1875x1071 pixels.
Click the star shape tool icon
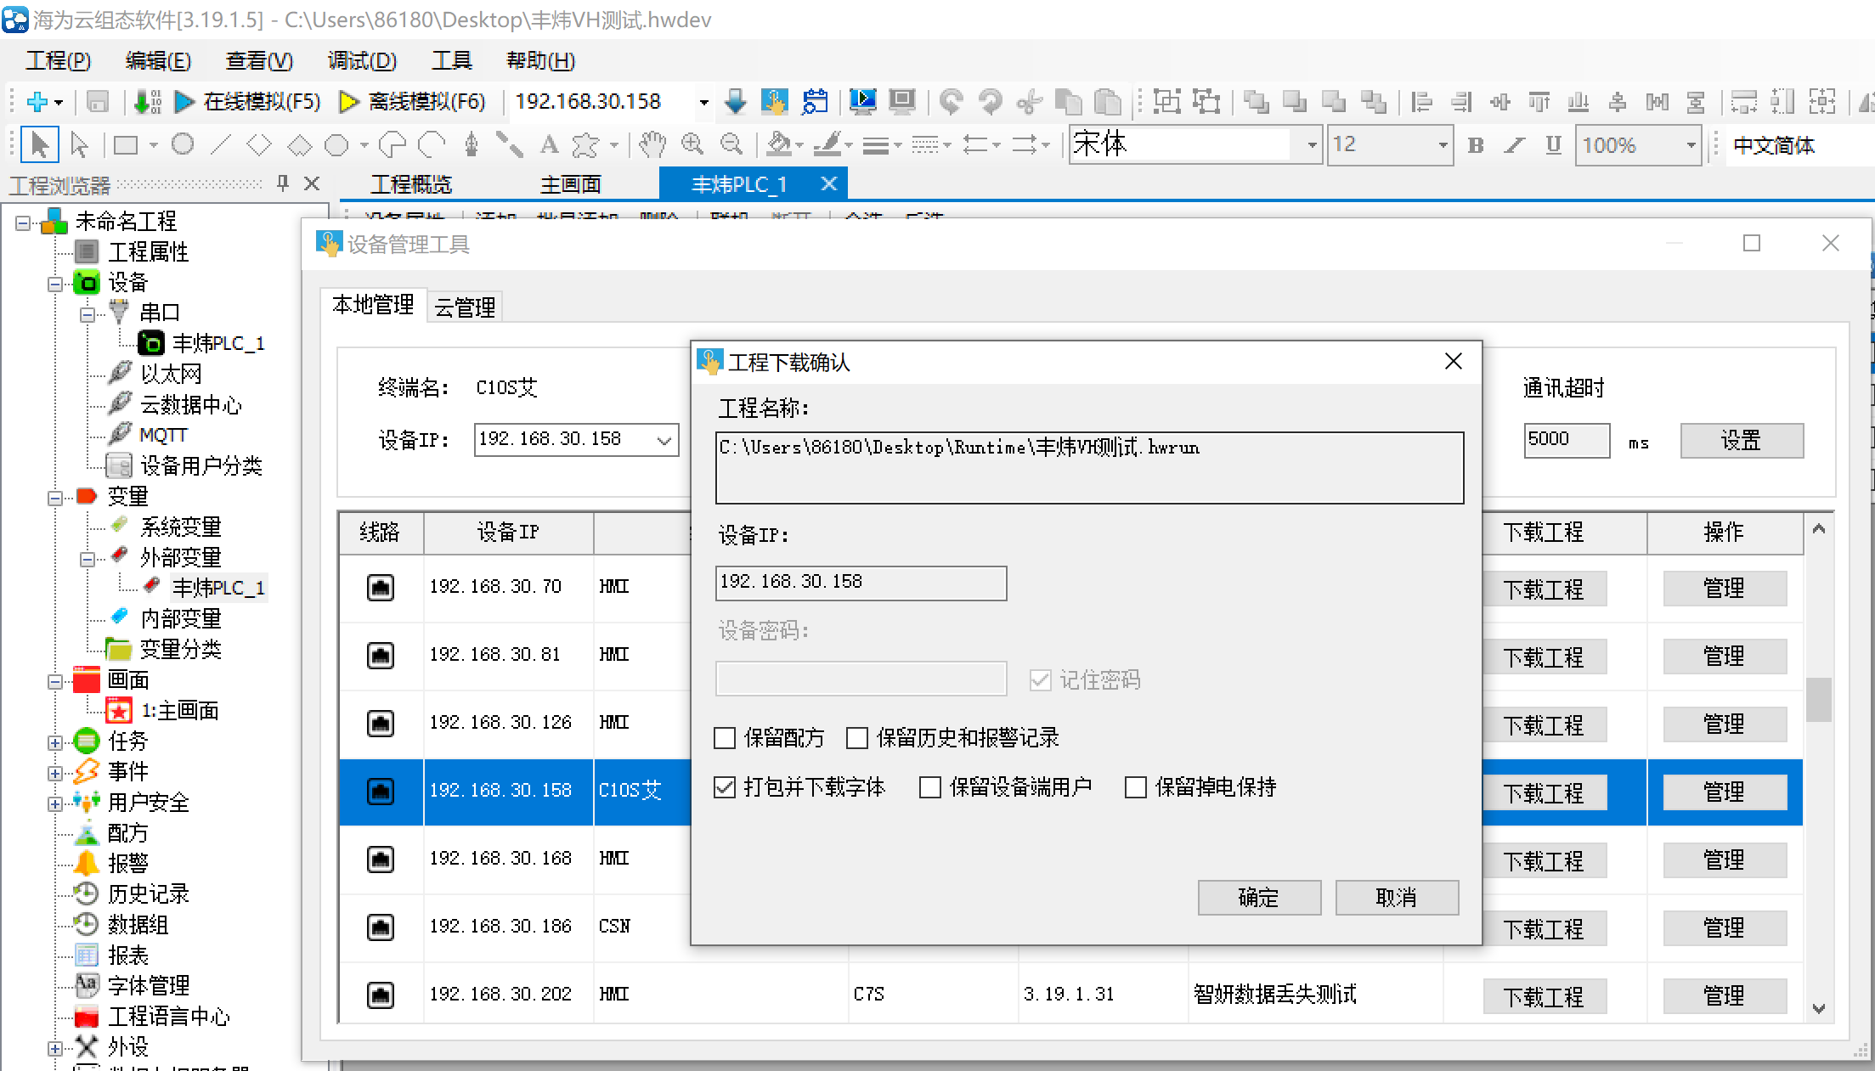tap(585, 145)
